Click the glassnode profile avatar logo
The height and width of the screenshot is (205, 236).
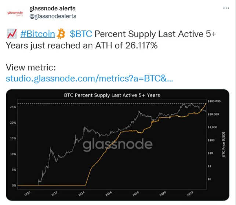[15, 13]
